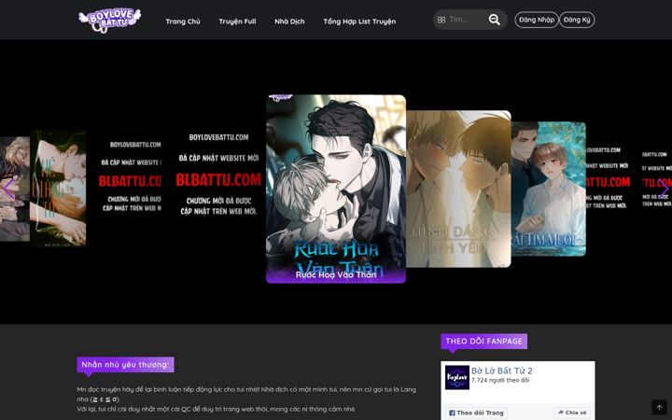Click the 7.724 người theo dõi text

click(x=500, y=381)
